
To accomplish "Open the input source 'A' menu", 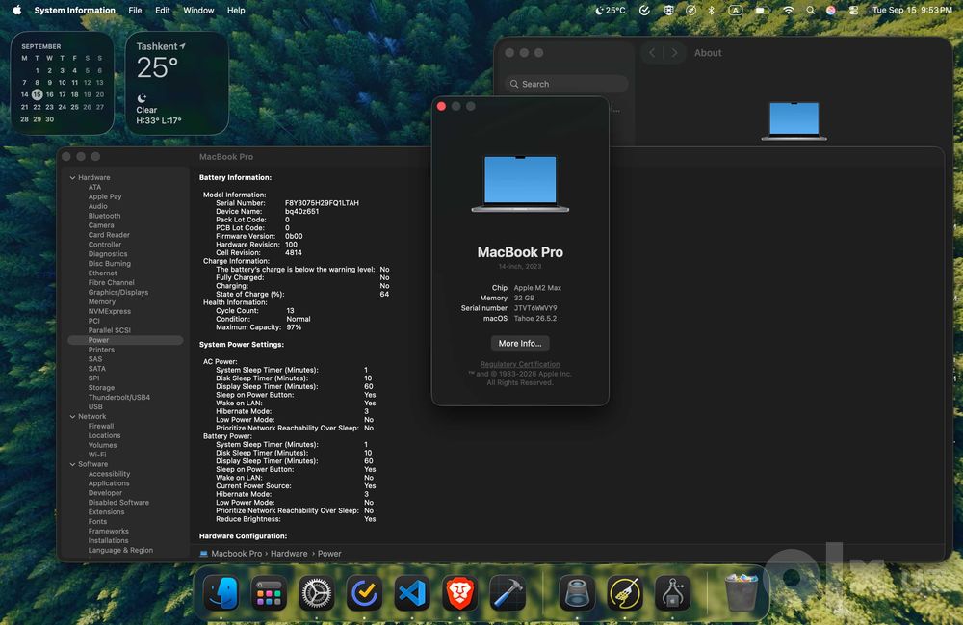I will click(735, 10).
